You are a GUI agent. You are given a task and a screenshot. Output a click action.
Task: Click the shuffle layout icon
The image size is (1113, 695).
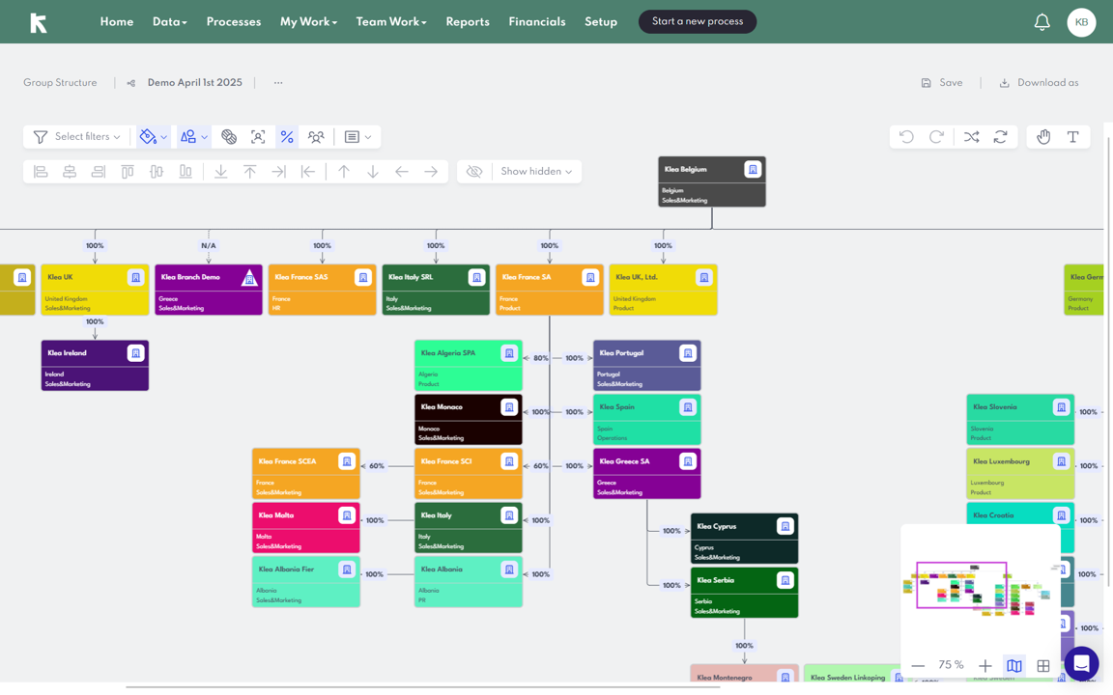point(971,137)
